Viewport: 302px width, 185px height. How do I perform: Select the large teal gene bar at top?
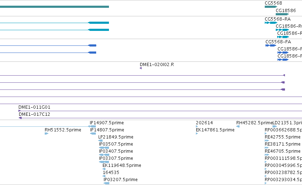55,7
